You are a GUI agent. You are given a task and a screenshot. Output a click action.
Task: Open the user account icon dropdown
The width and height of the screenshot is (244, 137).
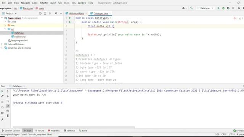tap(185, 8)
